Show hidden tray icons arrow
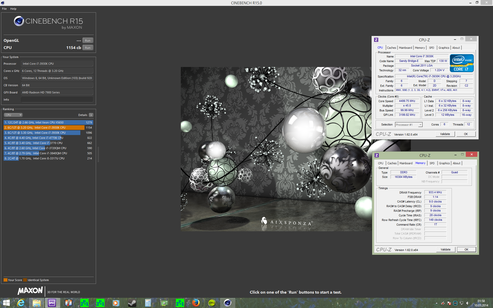 (x=437, y=303)
